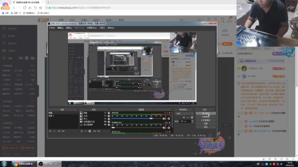Open the transition type dropdown in OBS
Screen dimensions: 298x167
[184, 114]
